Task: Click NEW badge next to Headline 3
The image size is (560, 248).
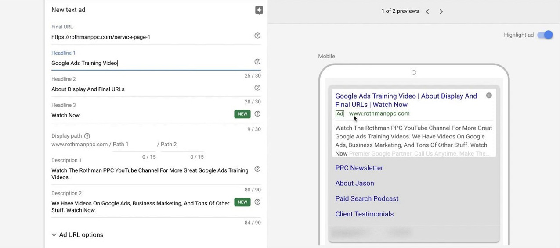Action: pyautogui.click(x=242, y=114)
